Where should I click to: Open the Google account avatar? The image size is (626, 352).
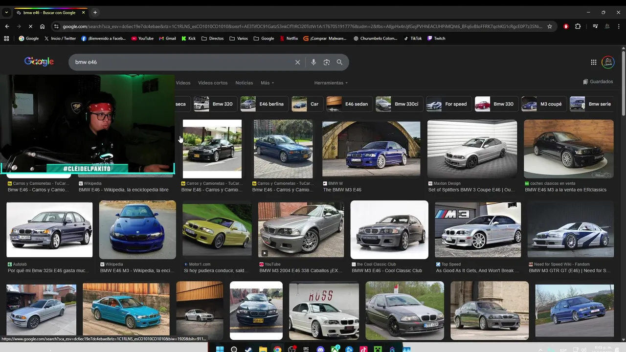608,62
